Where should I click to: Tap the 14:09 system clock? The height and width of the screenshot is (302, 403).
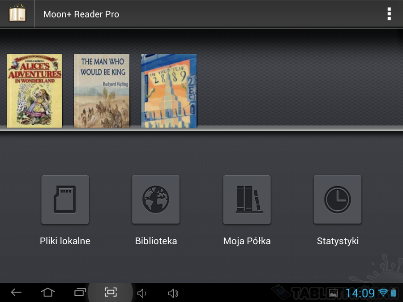[360, 293]
